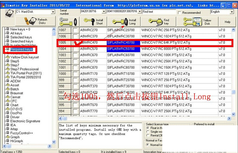Screen dimensions: 238x153
Task: Open the C:\ Hard Disk drive dropdown
Action: (53, 12)
